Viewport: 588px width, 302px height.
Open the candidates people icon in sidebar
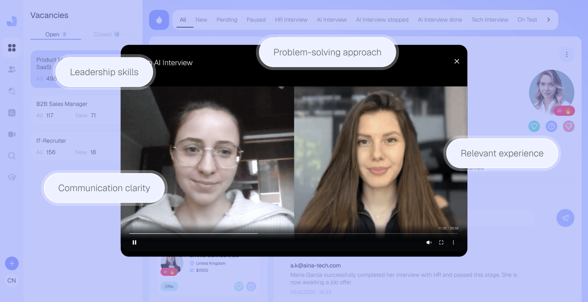pyautogui.click(x=12, y=69)
